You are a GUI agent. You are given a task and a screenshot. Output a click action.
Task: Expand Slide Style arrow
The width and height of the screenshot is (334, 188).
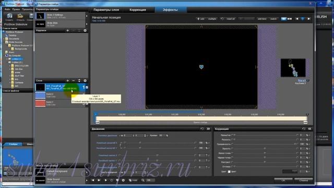tap(87, 24)
